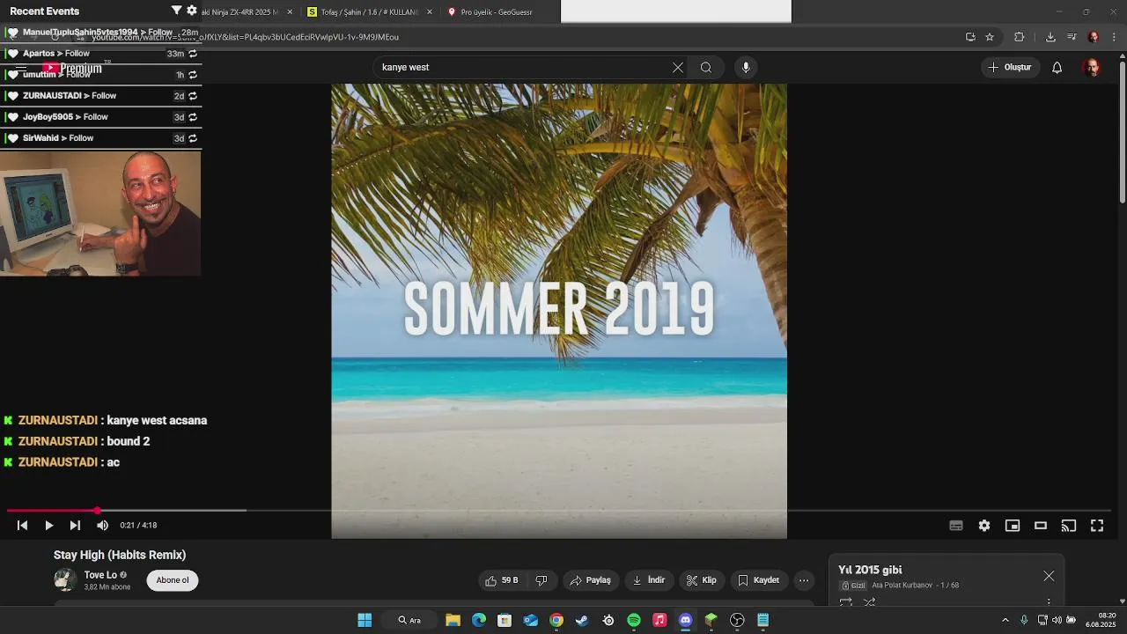Replay the Apartos follow event
This screenshot has height=634, width=1127.
click(x=193, y=54)
